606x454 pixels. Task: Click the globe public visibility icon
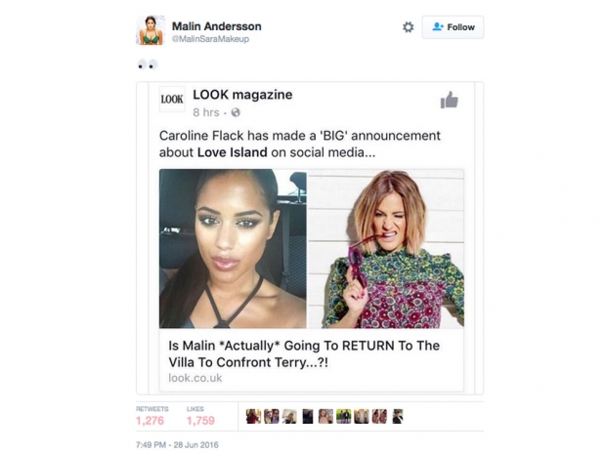click(x=236, y=112)
